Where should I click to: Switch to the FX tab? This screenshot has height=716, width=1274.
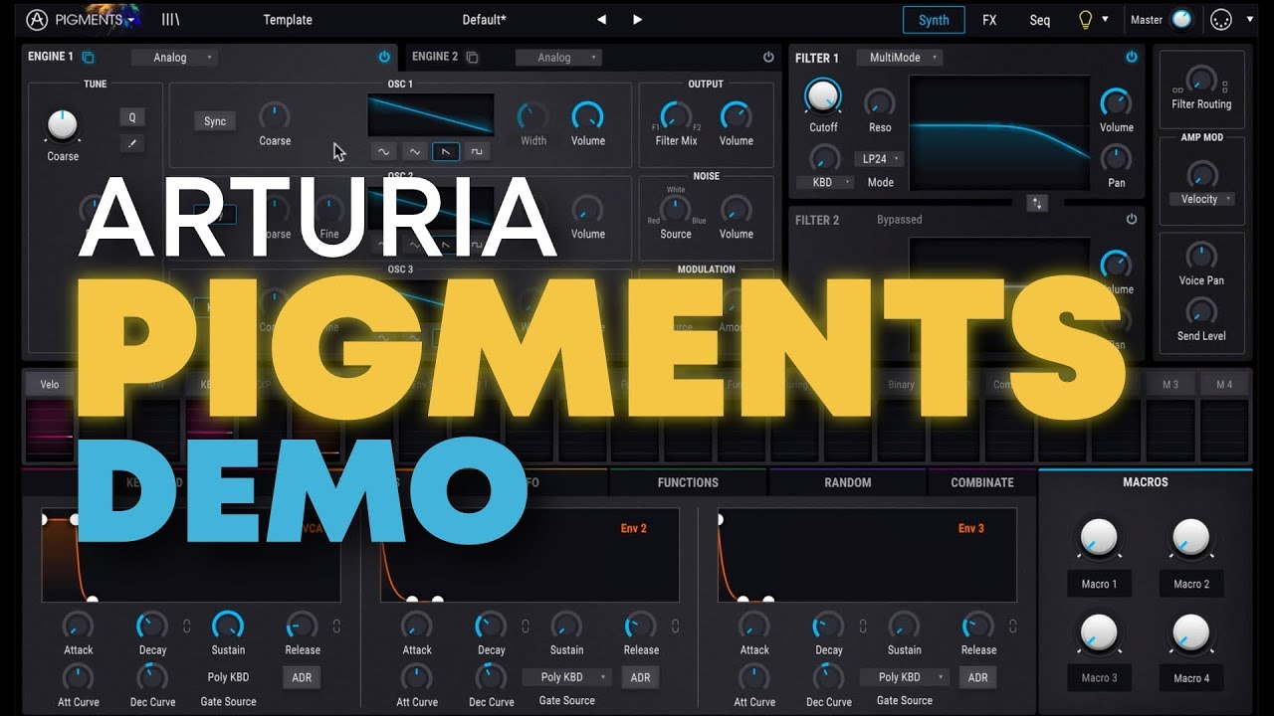(989, 20)
